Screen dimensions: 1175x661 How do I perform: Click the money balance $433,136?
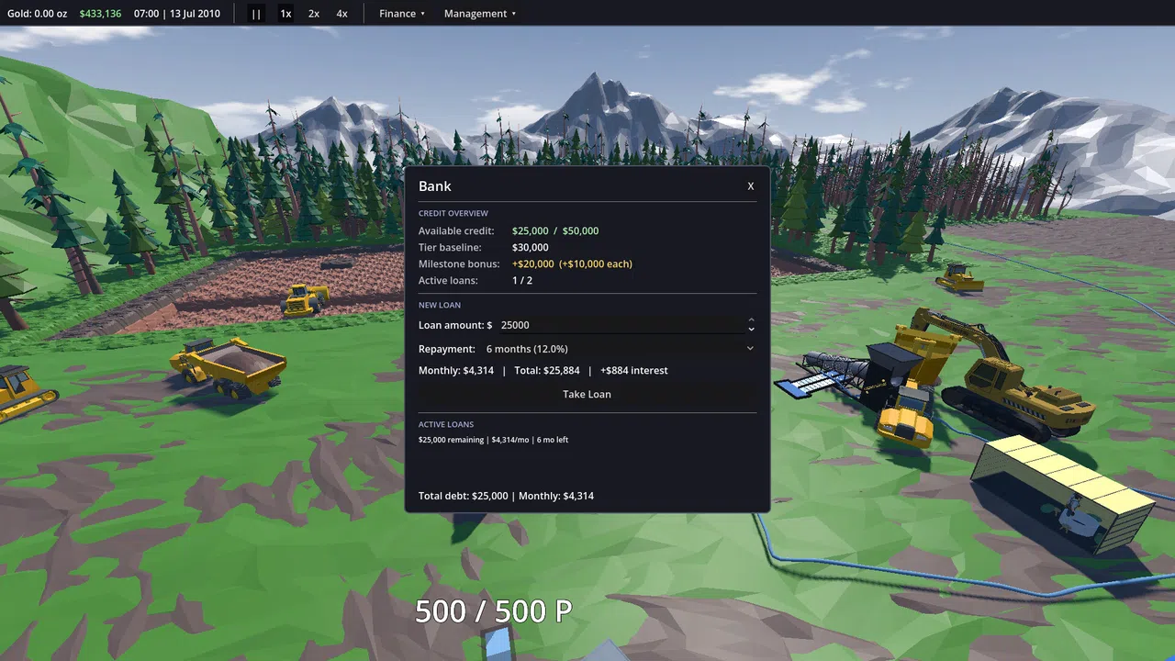point(100,14)
